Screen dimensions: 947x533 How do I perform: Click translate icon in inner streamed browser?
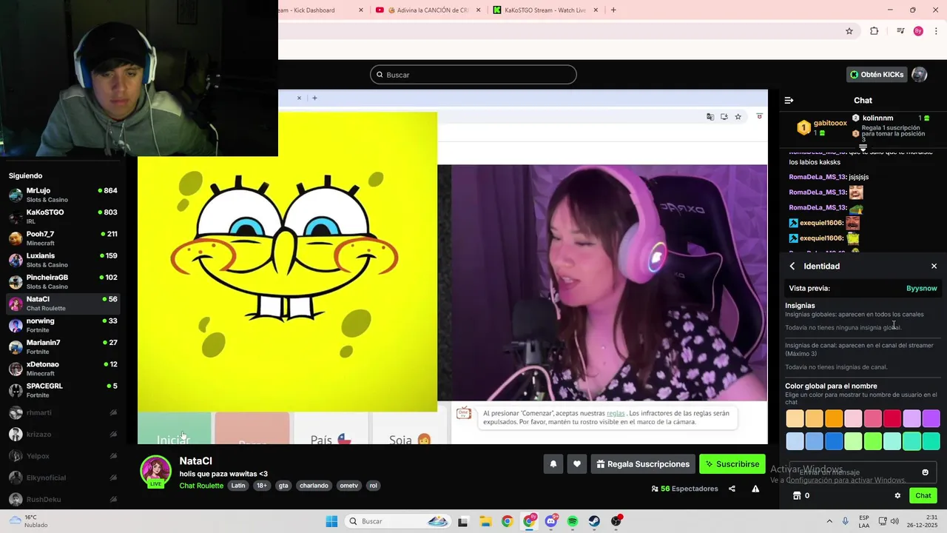coord(710,116)
